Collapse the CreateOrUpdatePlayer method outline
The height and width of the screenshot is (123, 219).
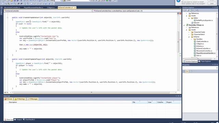(8, 59)
